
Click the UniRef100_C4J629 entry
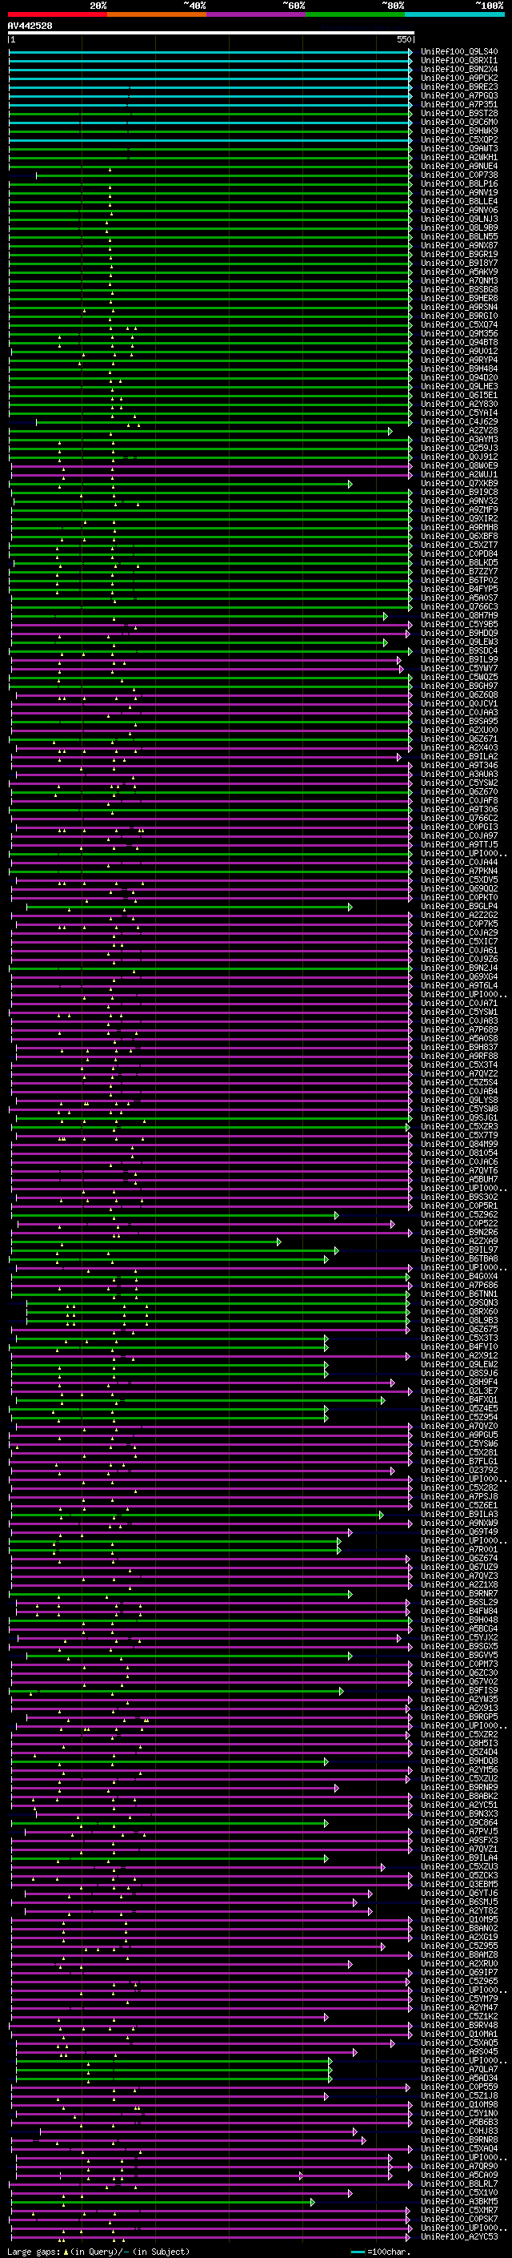pyautogui.click(x=459, y=421)
